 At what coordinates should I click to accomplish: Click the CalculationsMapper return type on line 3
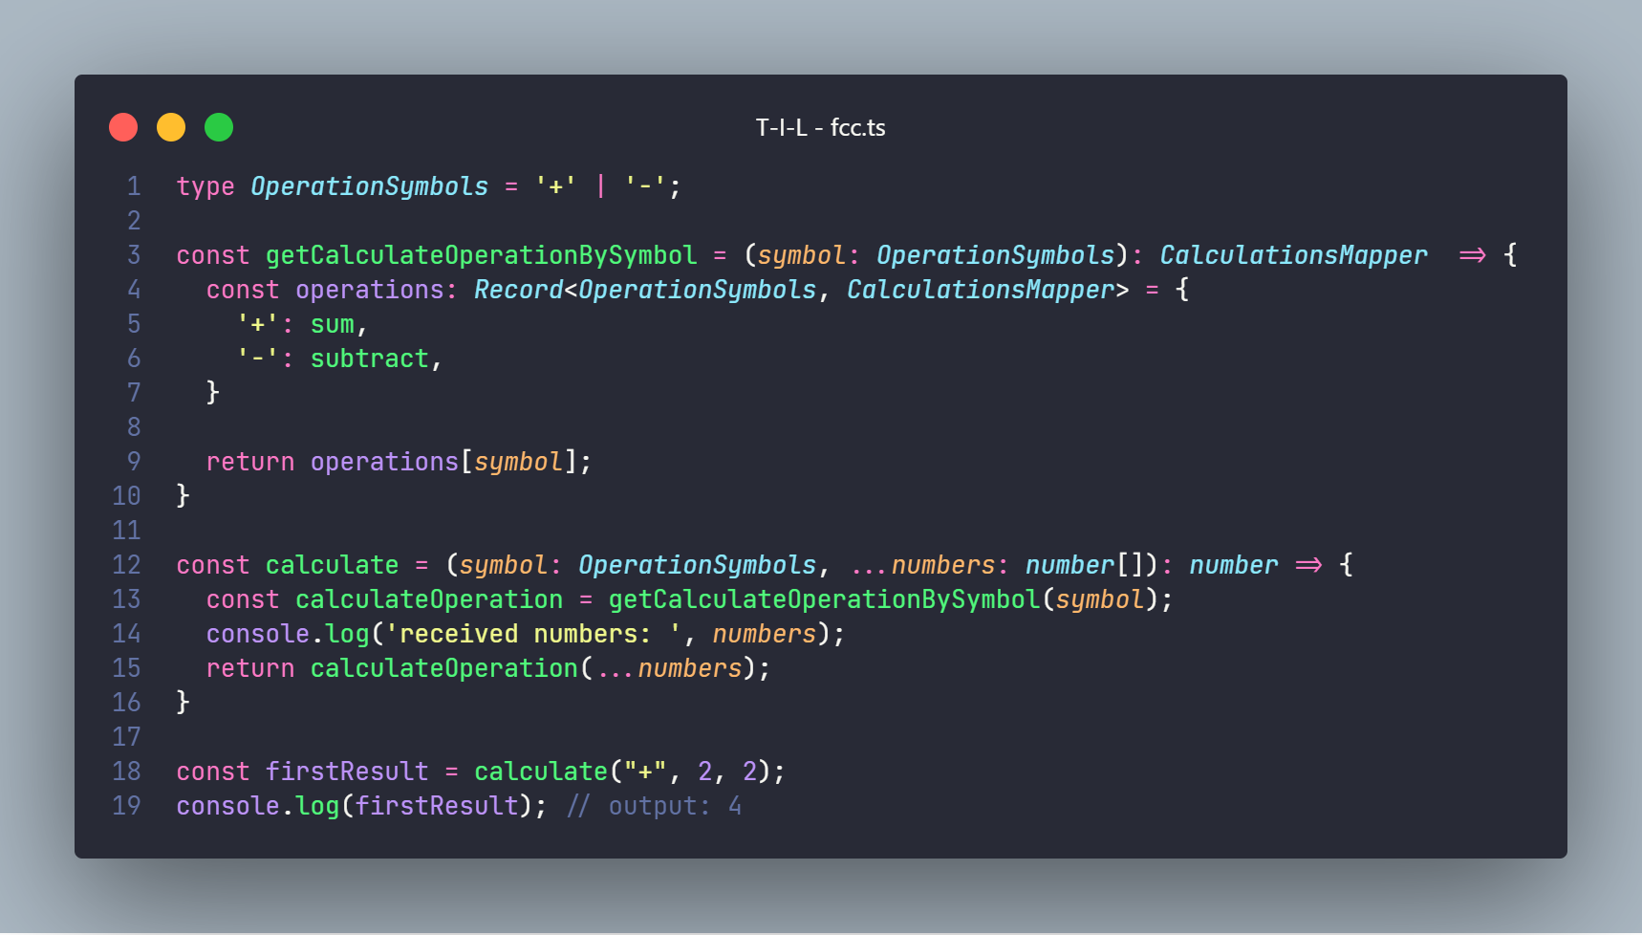(x=1293, y=255)
